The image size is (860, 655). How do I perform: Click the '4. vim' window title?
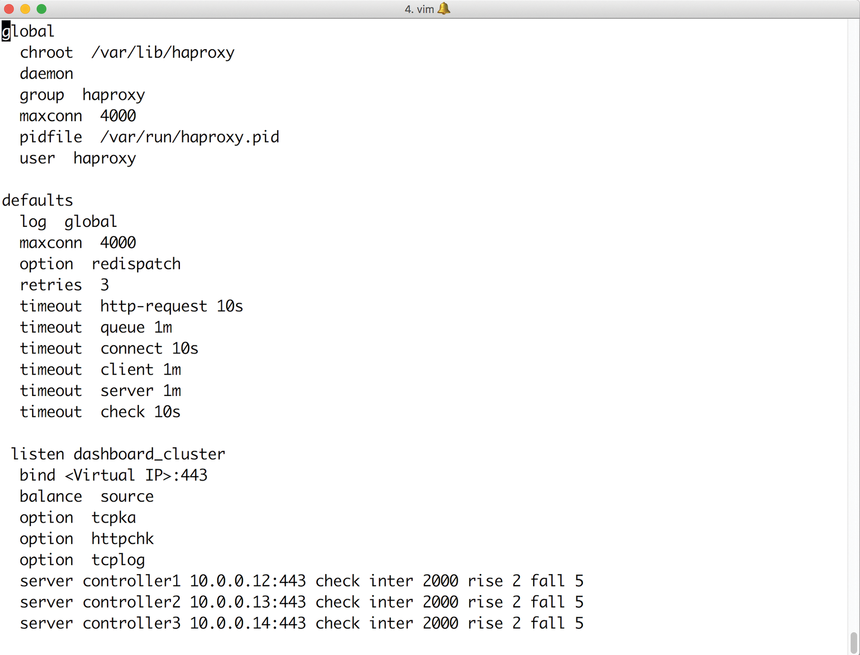pos(419,9)
